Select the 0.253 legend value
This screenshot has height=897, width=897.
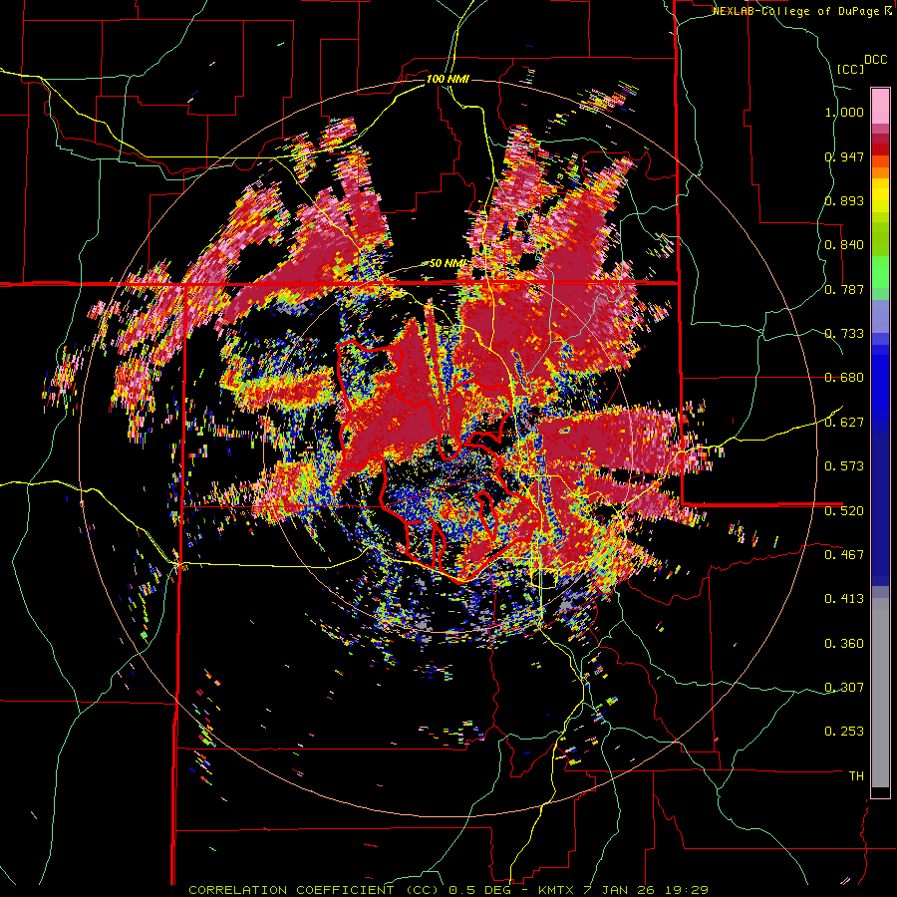(844, 732)
